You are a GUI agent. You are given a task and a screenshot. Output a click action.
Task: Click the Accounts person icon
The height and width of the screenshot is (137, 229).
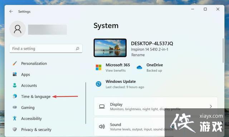click(x=15, y=85)
